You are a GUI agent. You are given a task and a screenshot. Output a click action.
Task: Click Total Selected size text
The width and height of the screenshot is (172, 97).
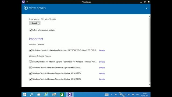pos(42,19)
